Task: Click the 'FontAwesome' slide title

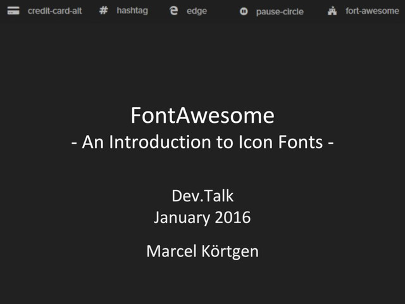Action: click(202, 115)
